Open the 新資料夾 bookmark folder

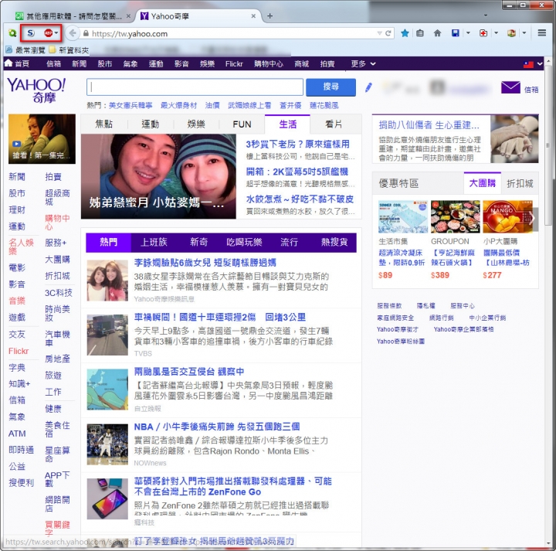tap(69, 50)
